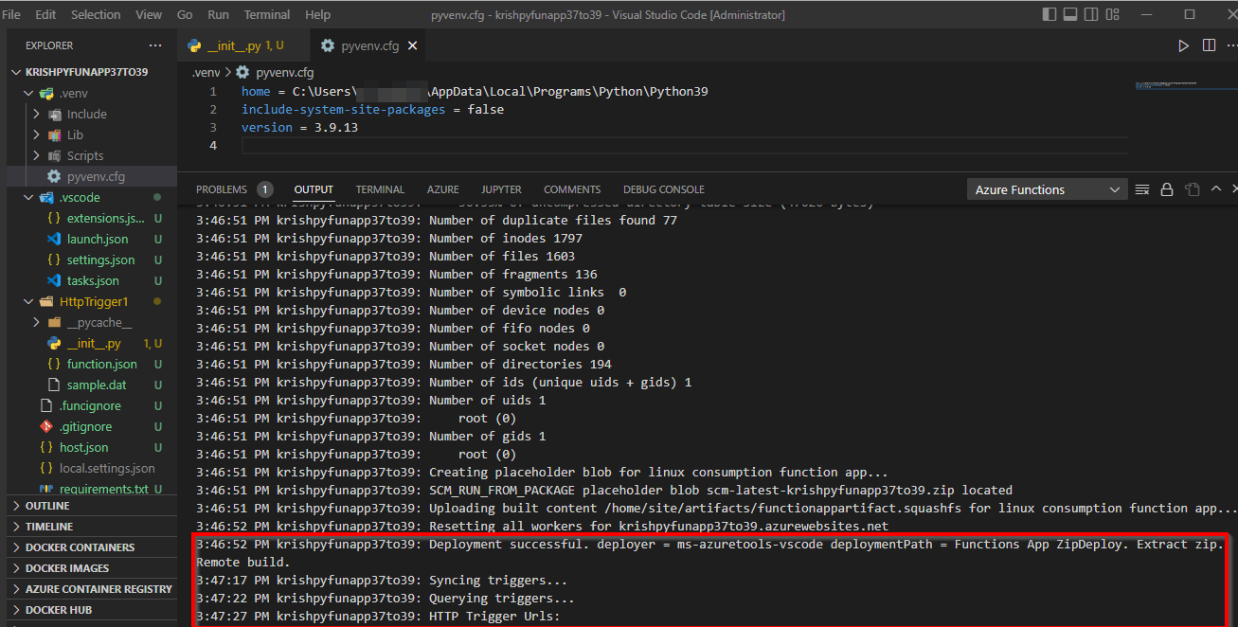This screenshot has width=1238, height=627.
Task: Open Customize Layout icon
Action: [1114, 14]
